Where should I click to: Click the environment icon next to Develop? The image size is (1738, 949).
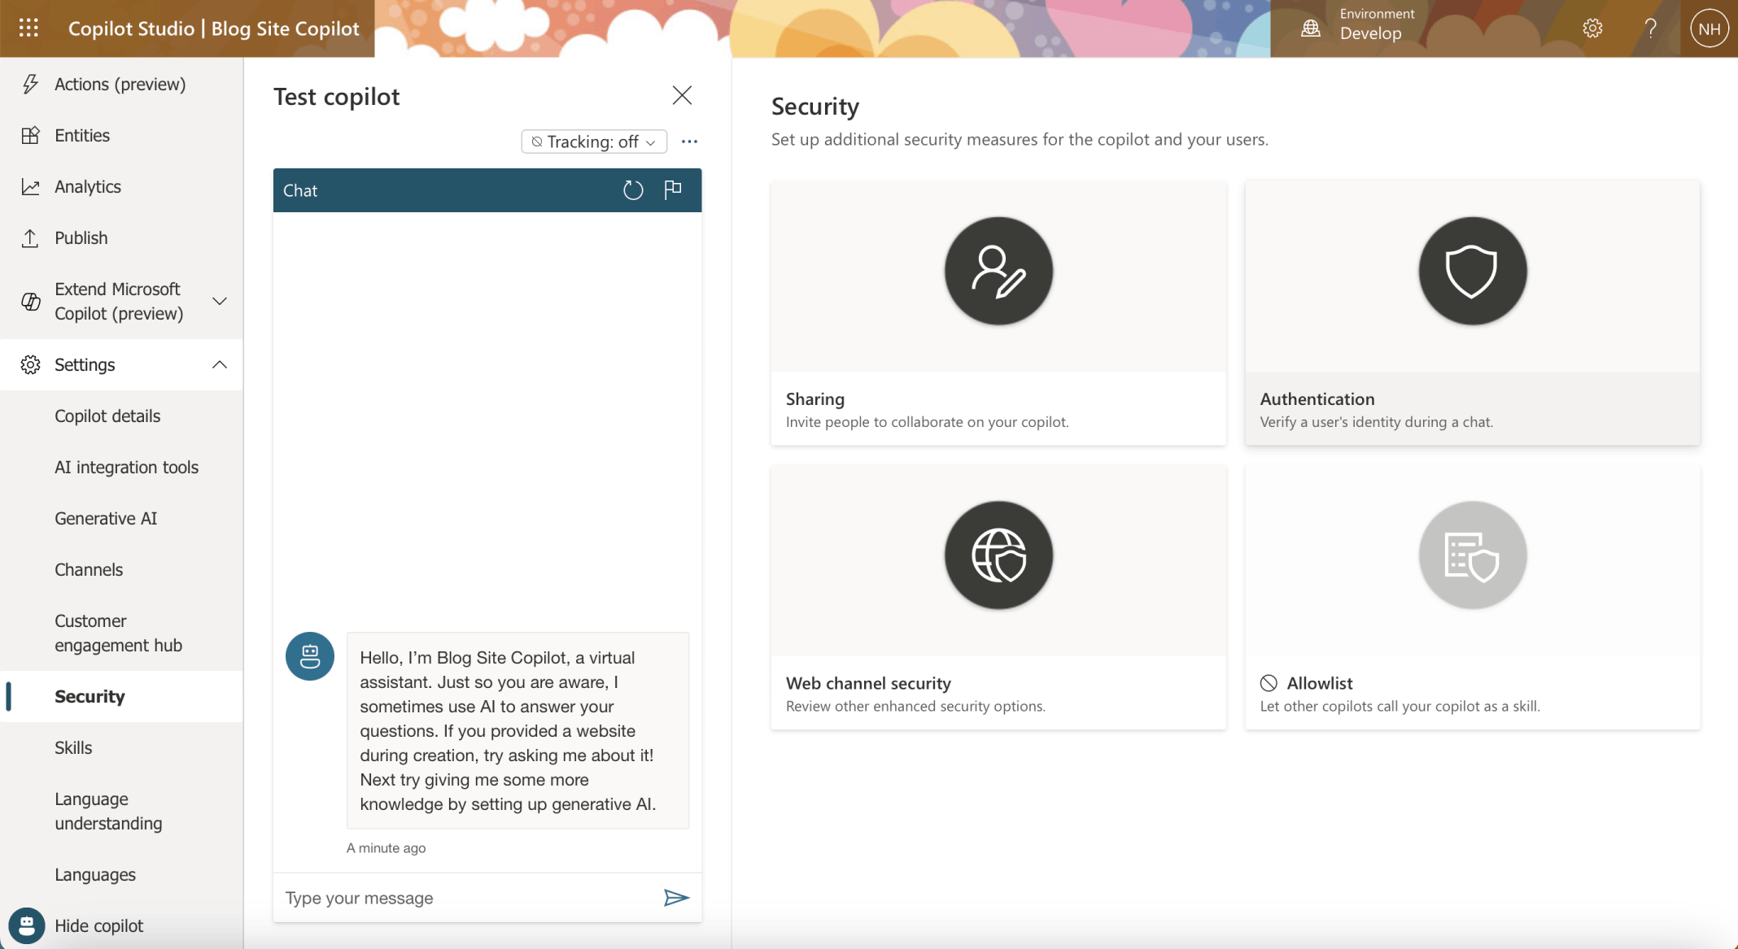tap(1310, 28)
